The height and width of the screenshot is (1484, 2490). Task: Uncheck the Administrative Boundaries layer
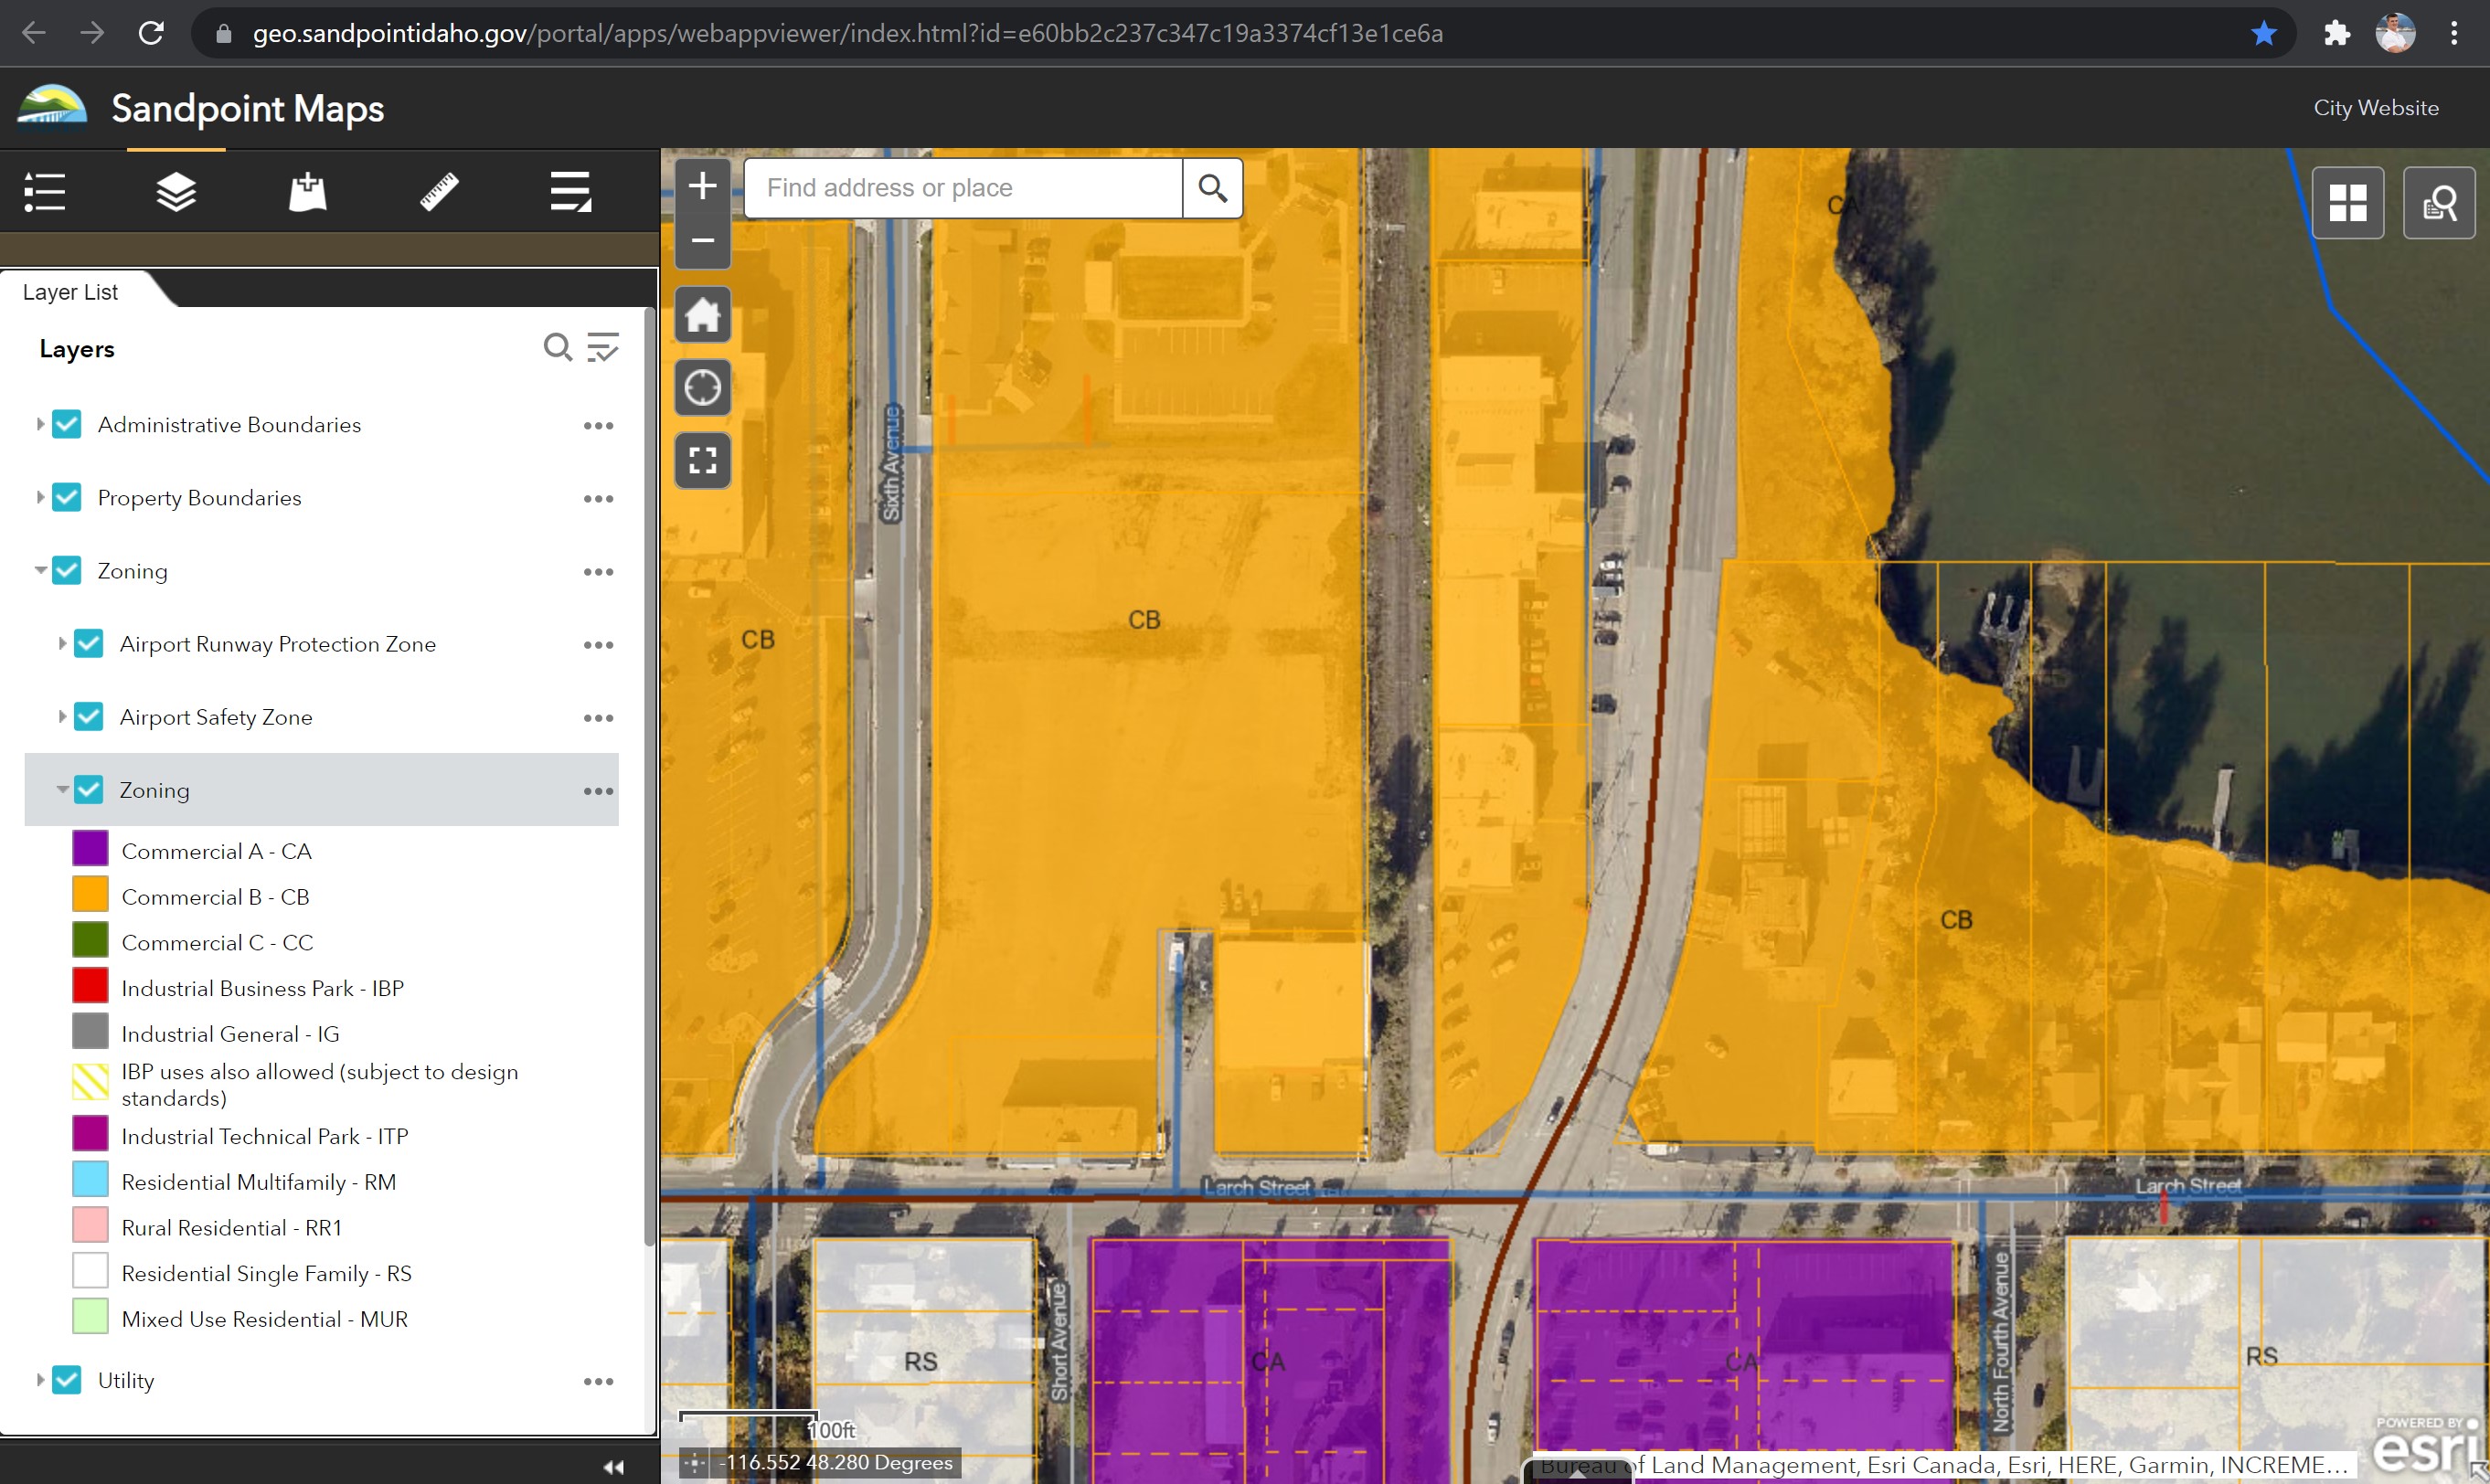coord(67,425)
